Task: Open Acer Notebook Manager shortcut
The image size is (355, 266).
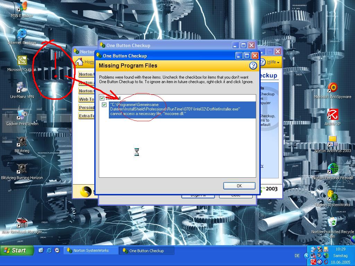Action: click(22, 226)
